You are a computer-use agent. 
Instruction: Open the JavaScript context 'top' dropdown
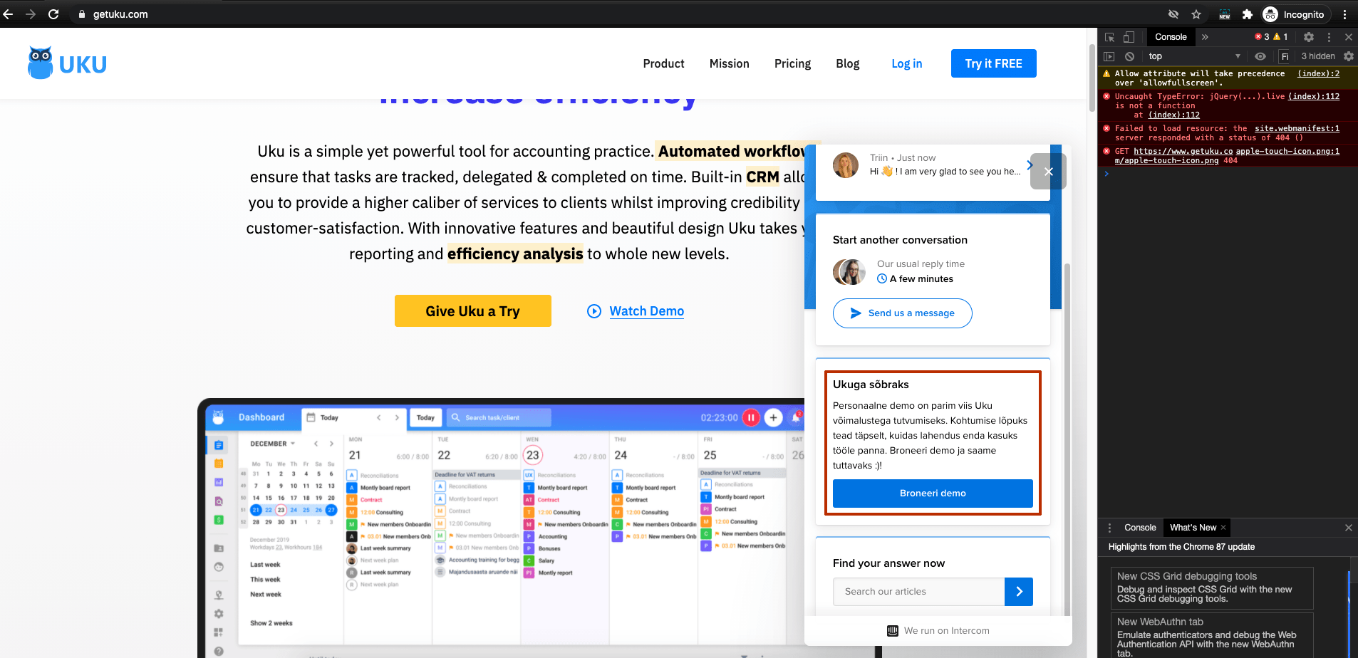(x=1194, y=56)
